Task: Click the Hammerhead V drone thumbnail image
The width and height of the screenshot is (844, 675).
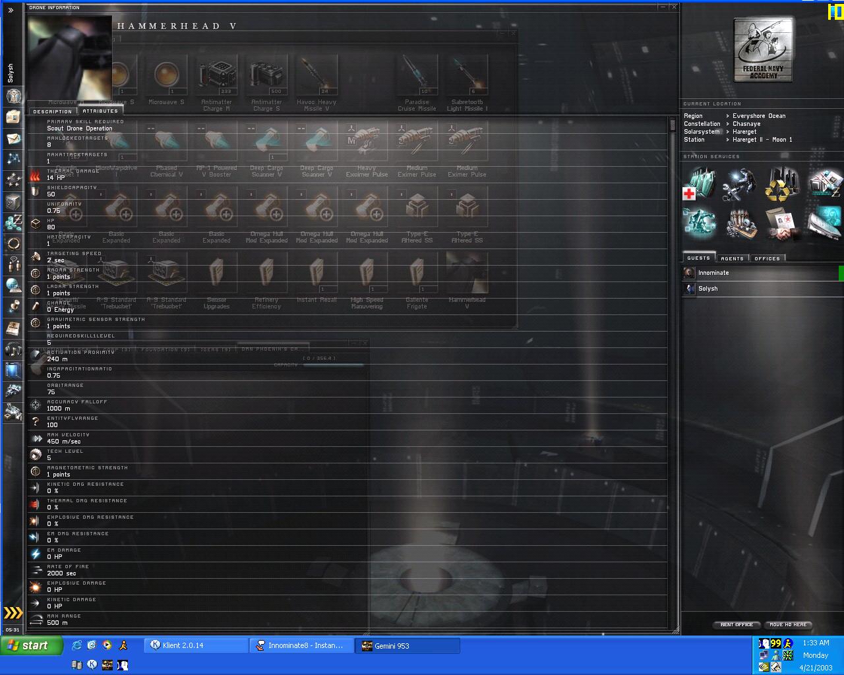Action: tap(70, 57)
